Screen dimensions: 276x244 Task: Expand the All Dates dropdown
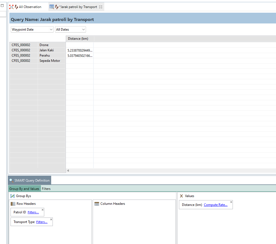click(71, 30)
